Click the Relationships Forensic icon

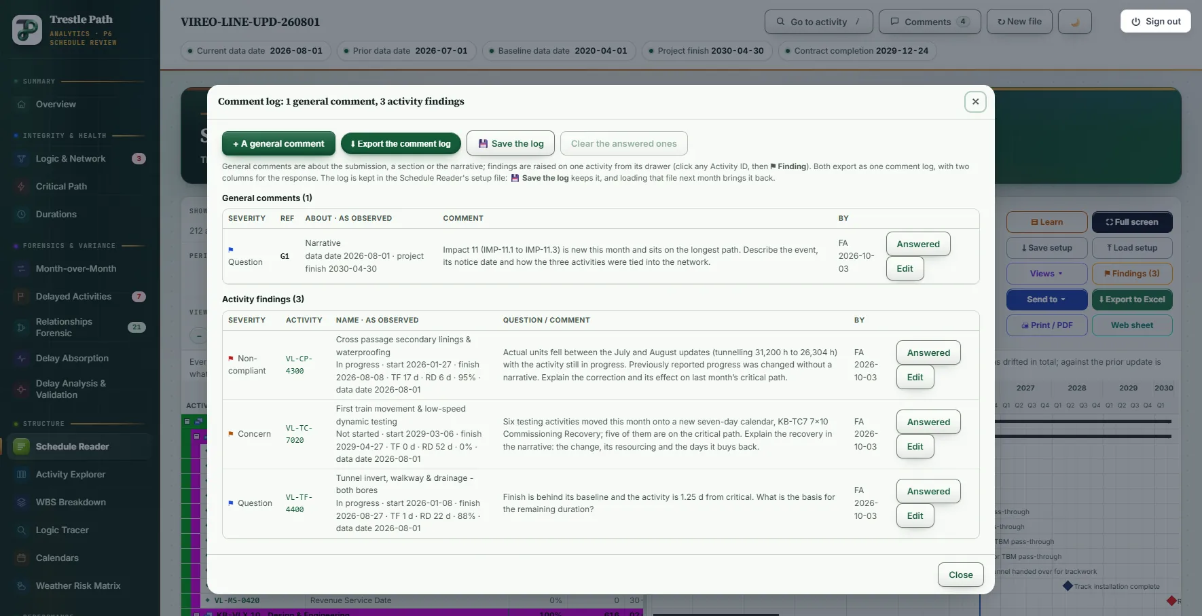click(21, 327)
